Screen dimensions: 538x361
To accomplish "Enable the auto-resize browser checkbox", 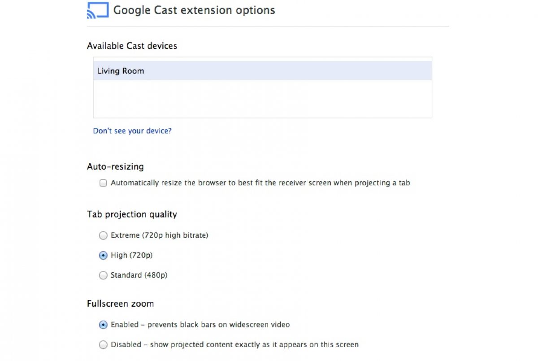I will (x=103, y=183).
